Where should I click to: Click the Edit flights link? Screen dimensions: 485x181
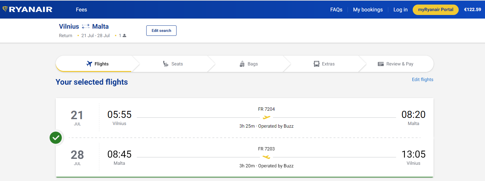422,79
